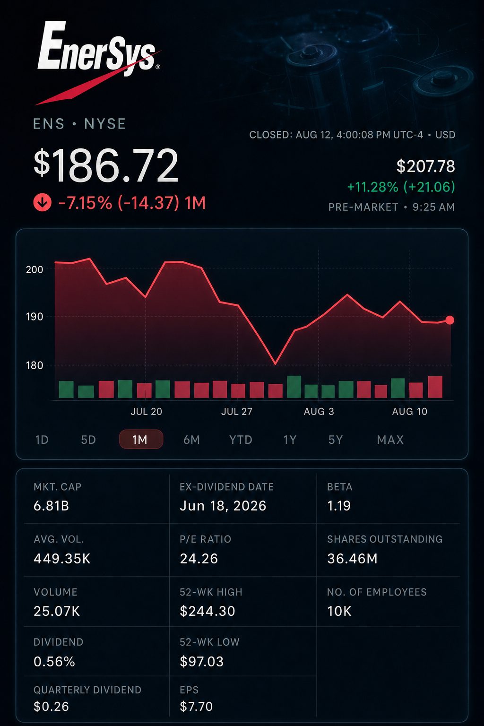This screenshot has height=726, width=484.
Task: Click the QUARTERLY DIVIDEND label
Action: [87, 690]
